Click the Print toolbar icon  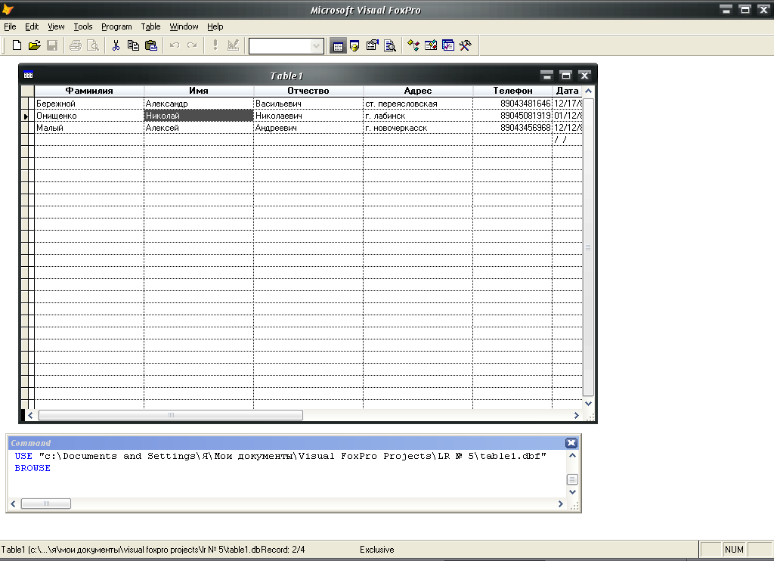pyautogui.click(x=75, y=45)
